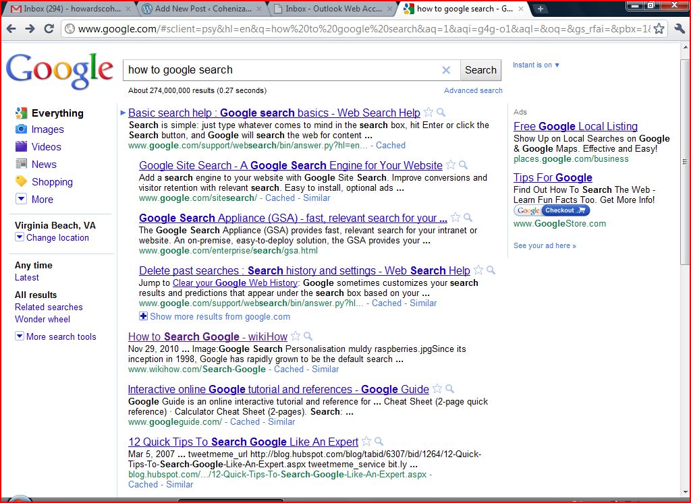The image size is (691, 503).
Task: Star the Google Guide result
Action: [x=437, y=388]
